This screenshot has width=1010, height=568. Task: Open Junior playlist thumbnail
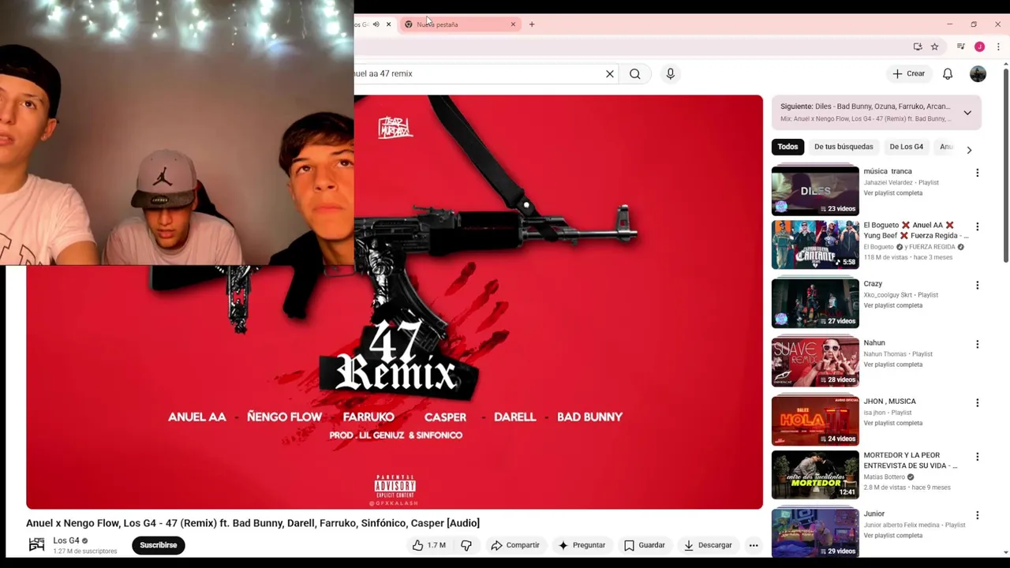pyautogui.click(x=815, y=533)
